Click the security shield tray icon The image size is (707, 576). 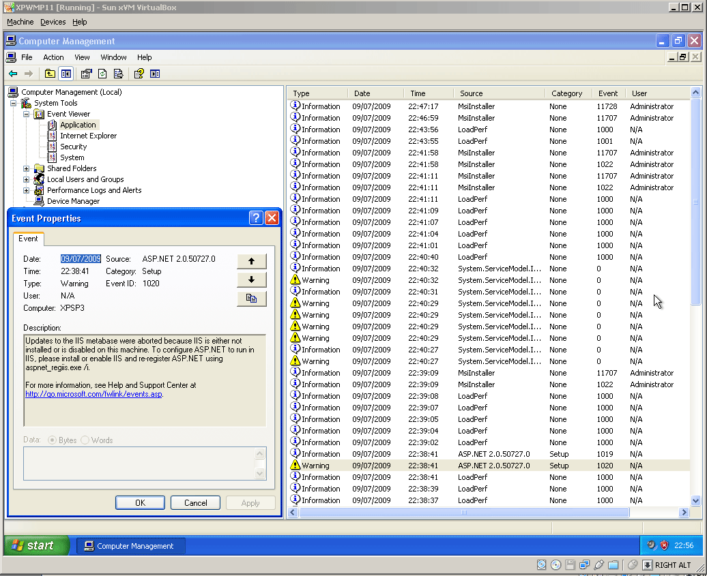tap(664, 545)
